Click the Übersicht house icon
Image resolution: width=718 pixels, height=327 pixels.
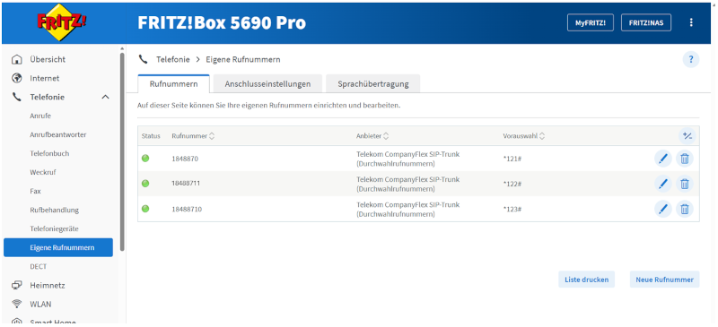coord(16,59)
